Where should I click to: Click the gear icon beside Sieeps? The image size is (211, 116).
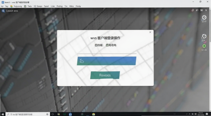(35, 6)
